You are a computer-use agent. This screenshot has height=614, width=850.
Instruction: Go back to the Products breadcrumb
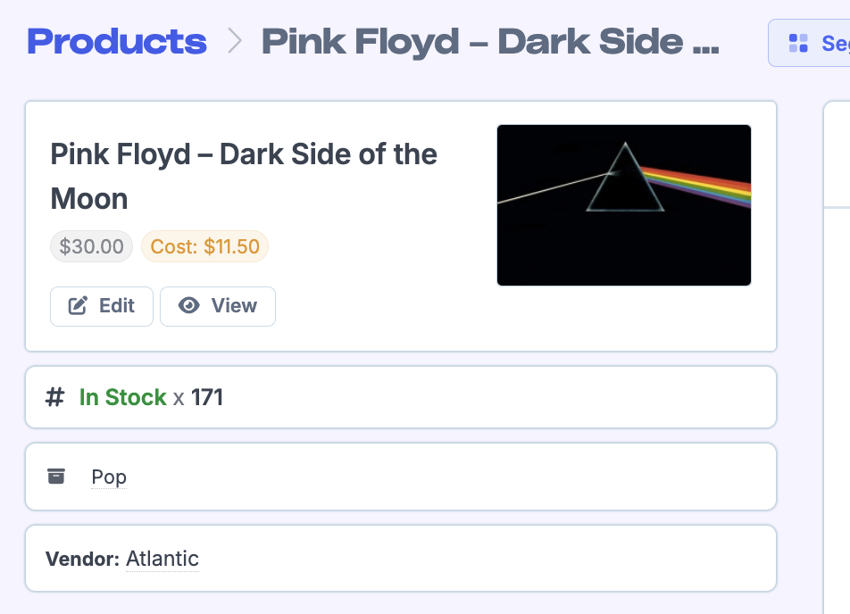point(117,41)
